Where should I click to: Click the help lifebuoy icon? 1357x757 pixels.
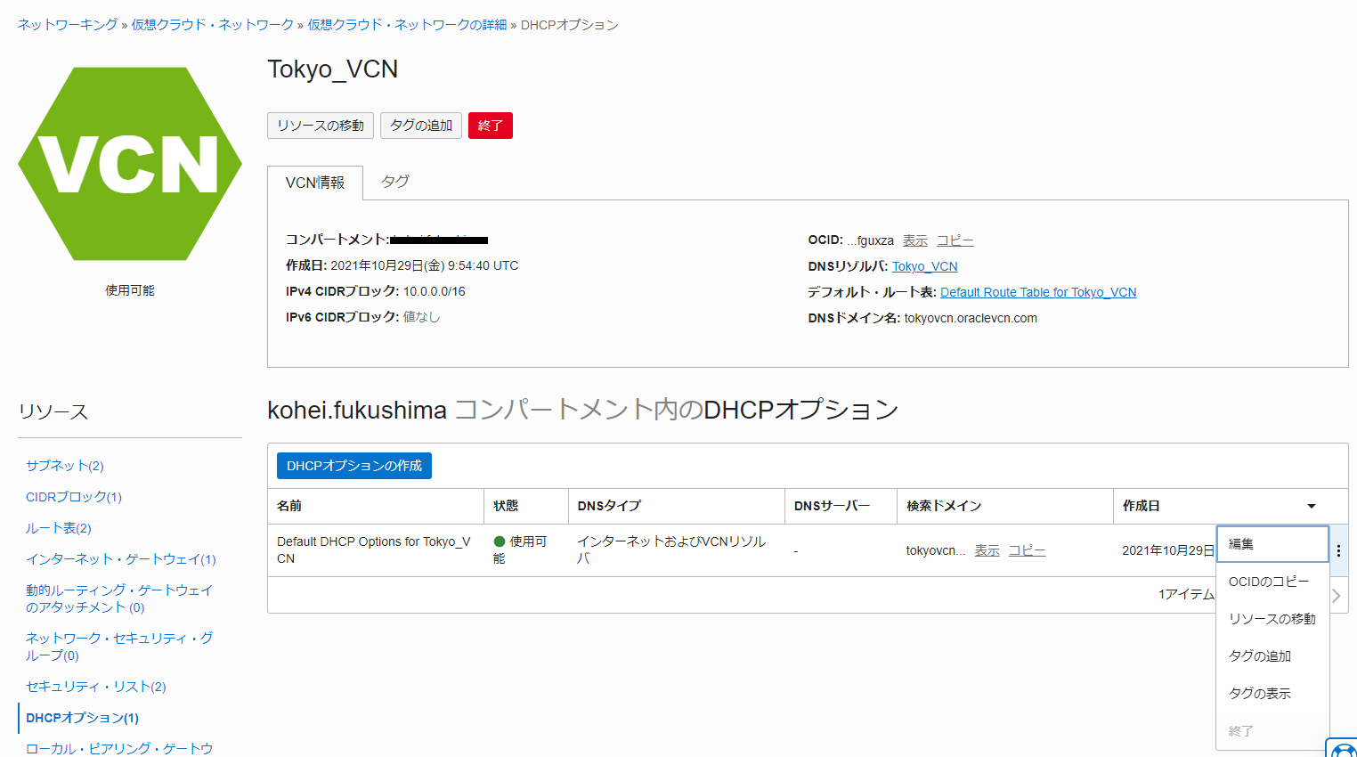pyautogui.click(x=1343, y=749)
